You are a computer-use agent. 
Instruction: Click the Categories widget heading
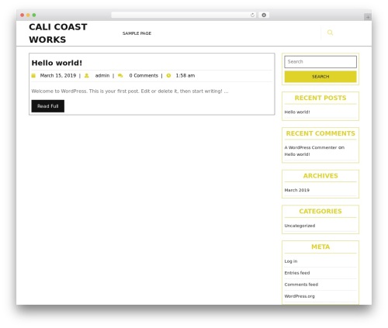[x=320, y=211]
